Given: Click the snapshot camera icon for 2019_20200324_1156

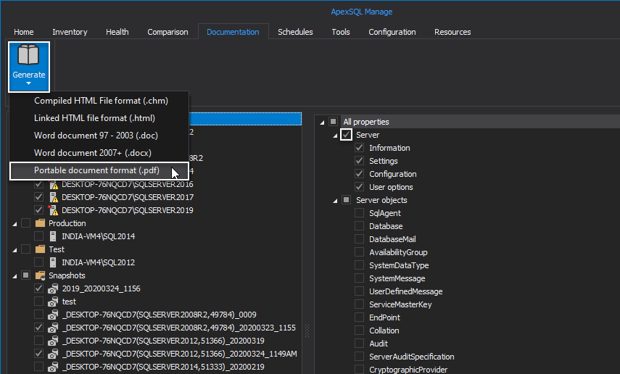Looking at the screenshot, I should 53,288.
